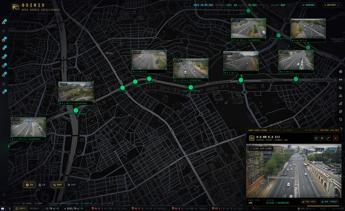Select the right toolbar globe icon
The image size is (345, 211).
pyautogui.click(x=341, y=72)
